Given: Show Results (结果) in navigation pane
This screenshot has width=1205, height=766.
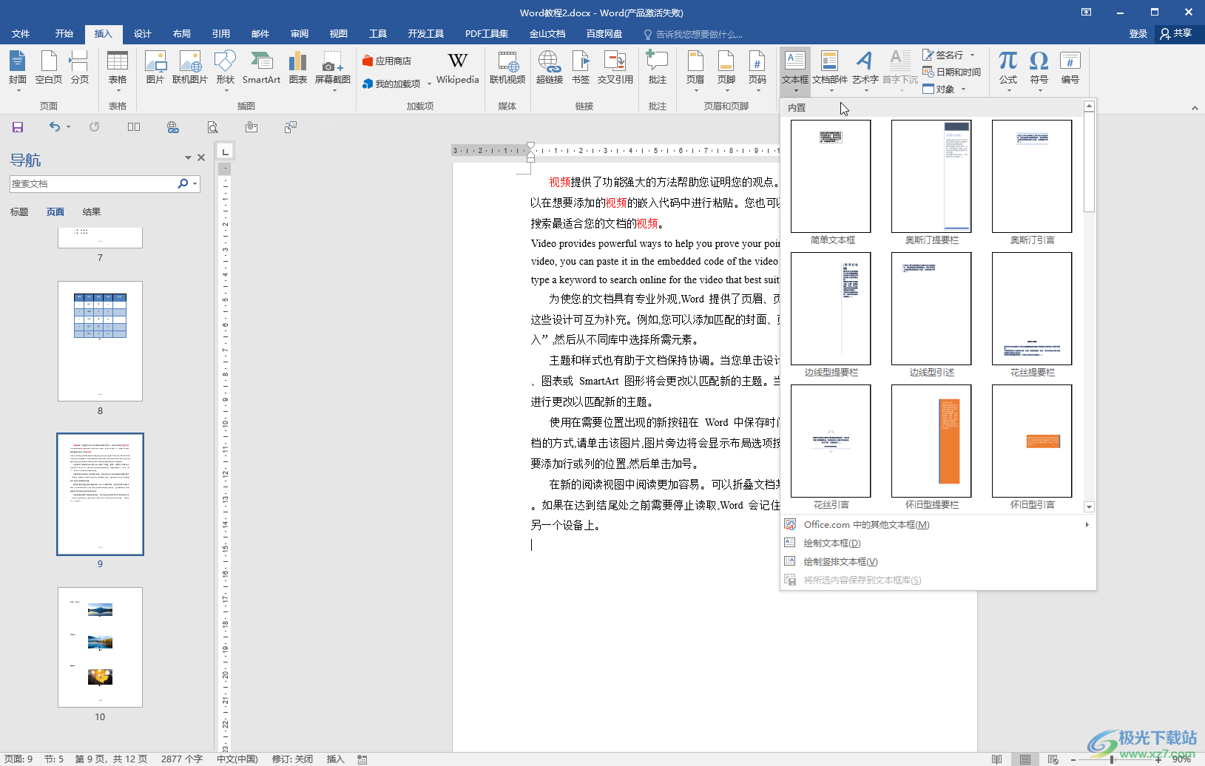Looking at the screenshot, I should pos(92,212).
